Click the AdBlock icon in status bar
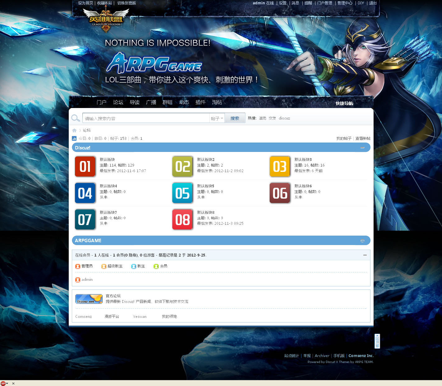This screenshot has width=442, height=386. [x=3, y=384]
